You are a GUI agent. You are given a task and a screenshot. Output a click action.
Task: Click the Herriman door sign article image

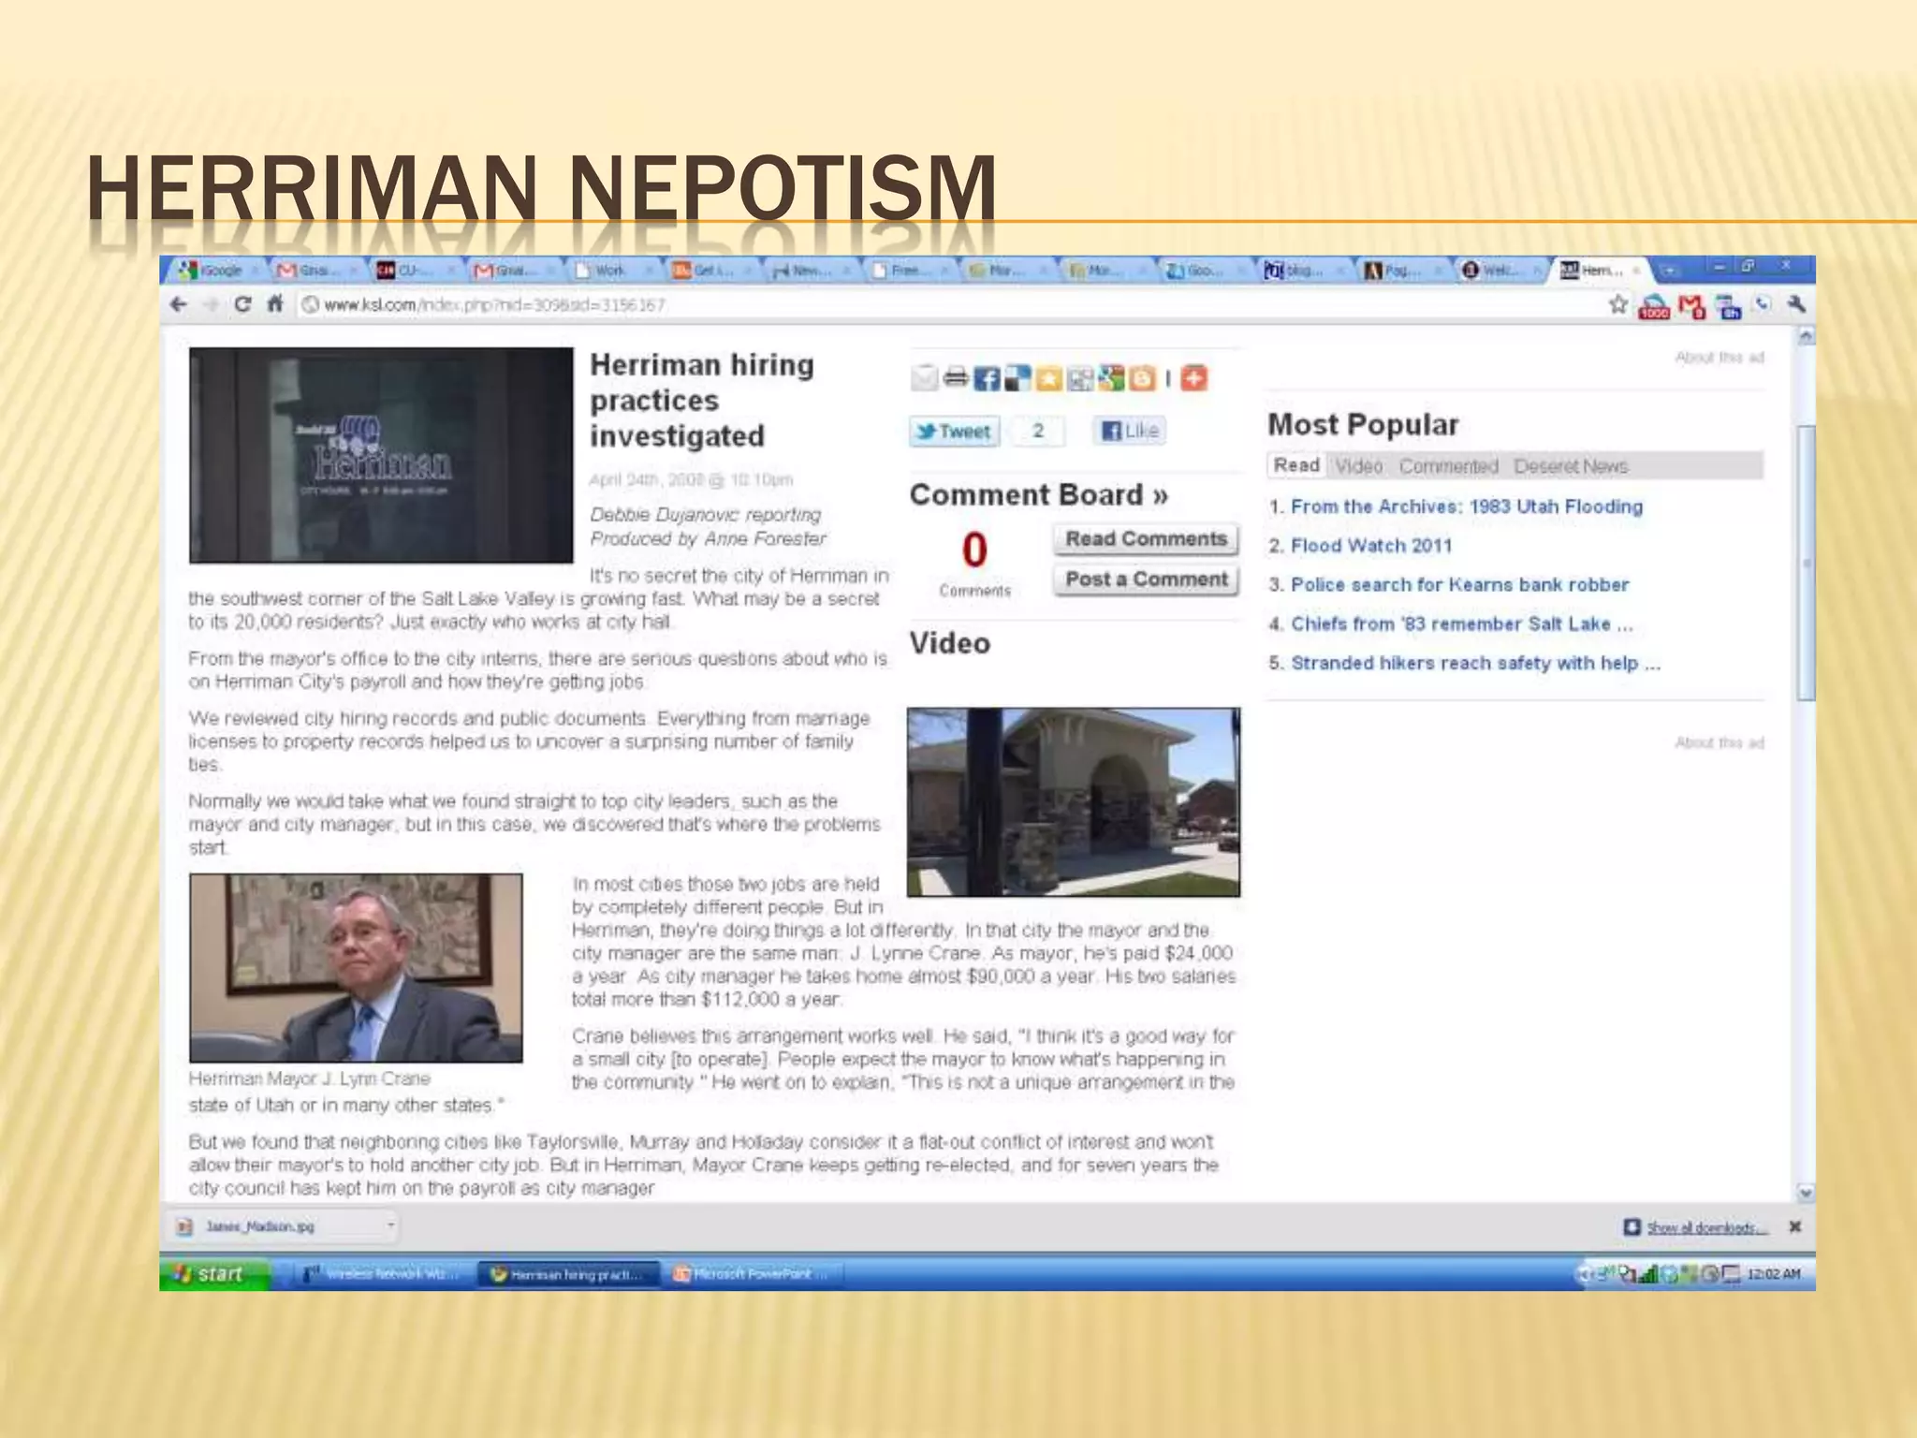click(381, 455)
